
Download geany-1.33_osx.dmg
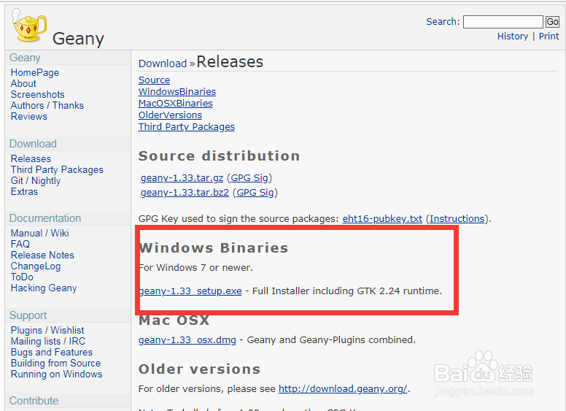coord(187,340)
